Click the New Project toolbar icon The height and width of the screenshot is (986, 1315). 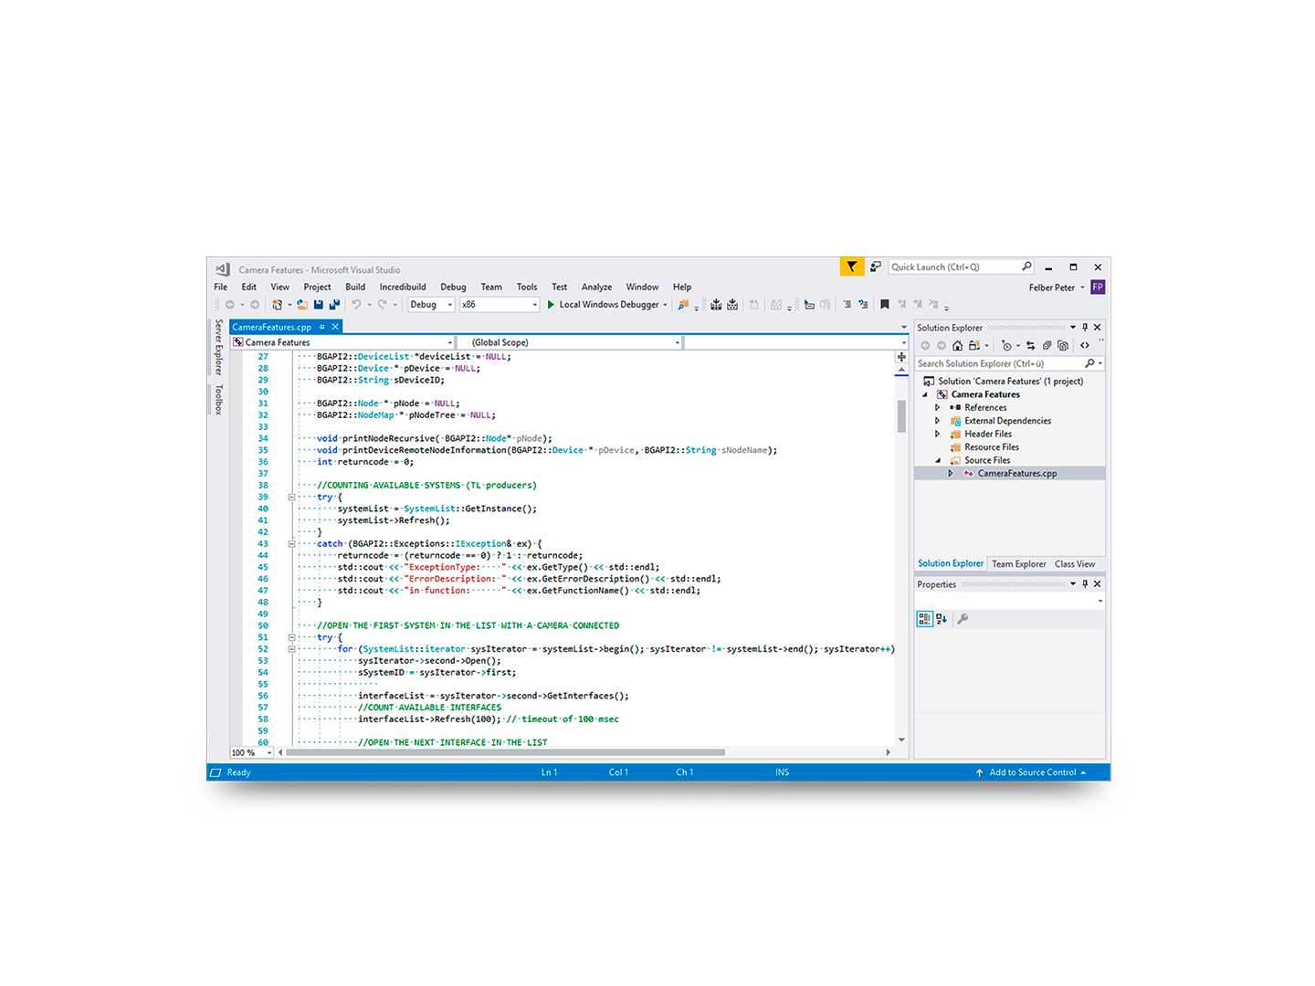click(x=277, y=305)
